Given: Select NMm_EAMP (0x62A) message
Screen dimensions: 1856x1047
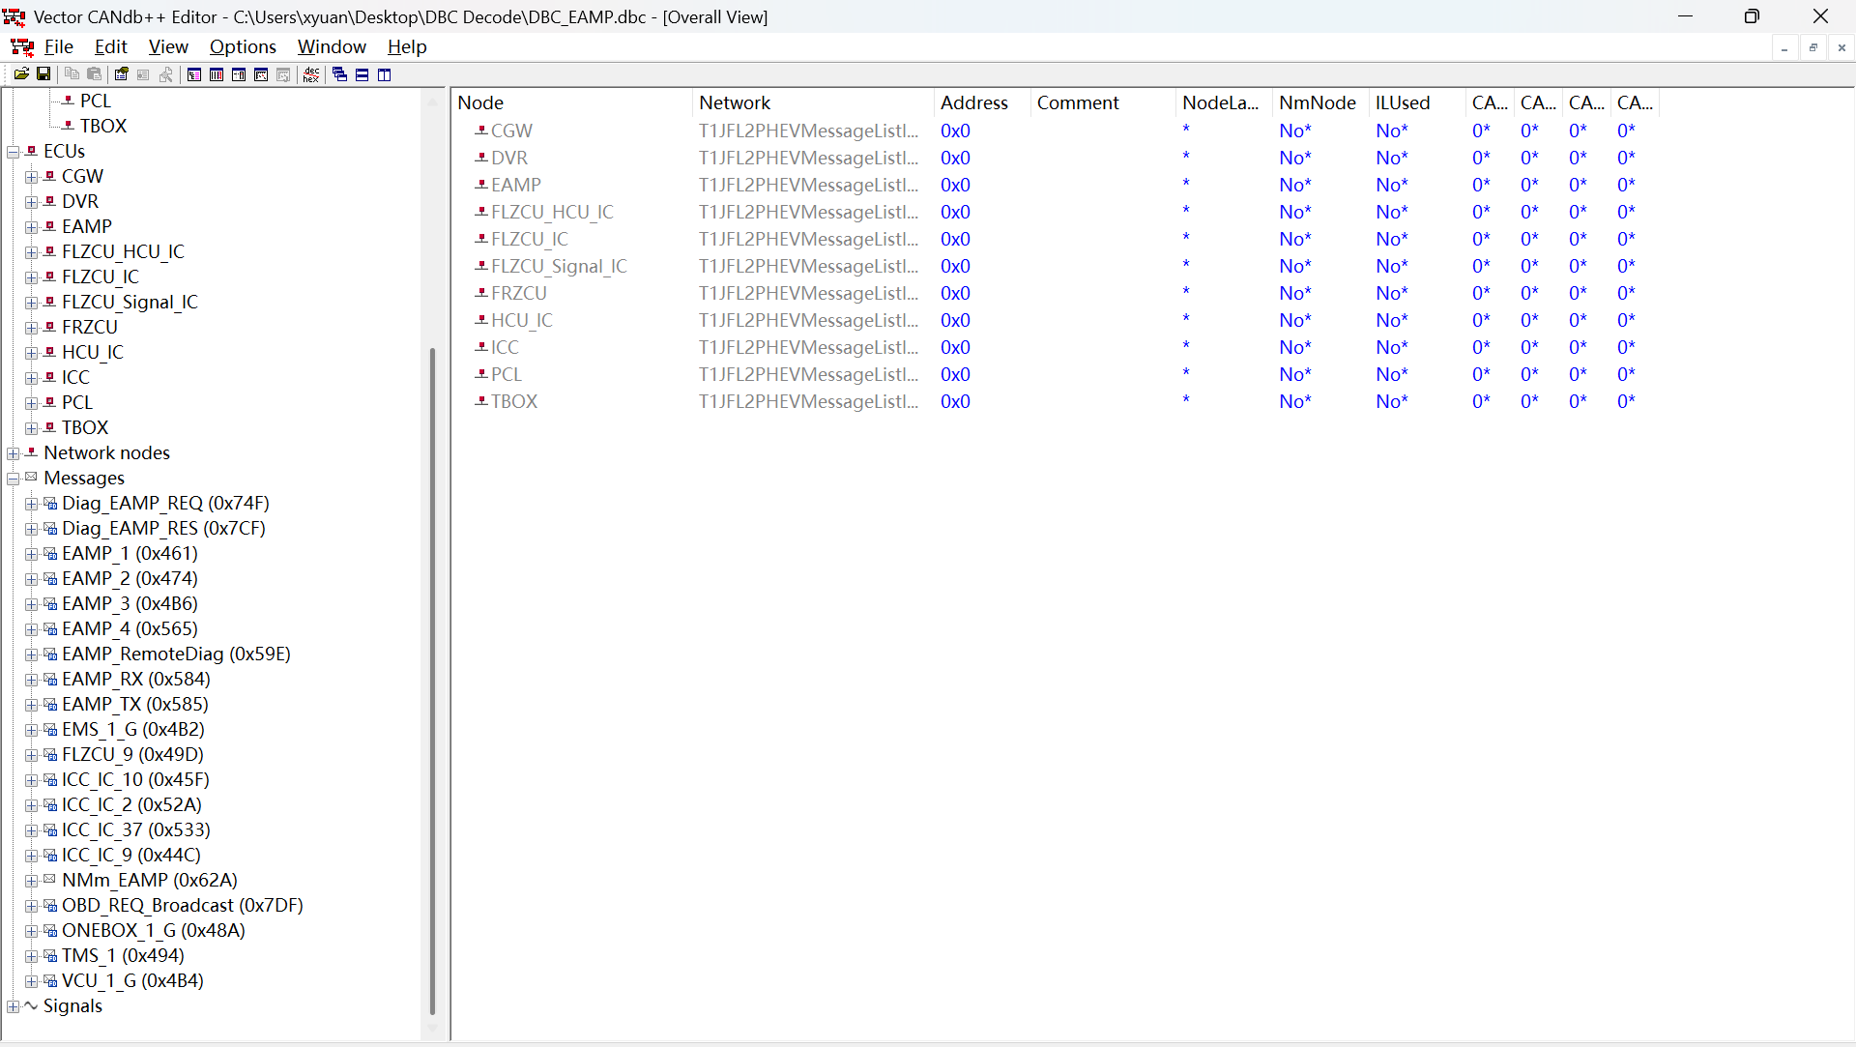Looking at the screenshot, I should tap(150, 880).
